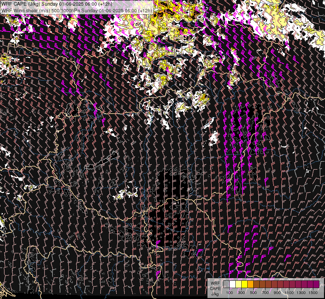Click the legend value 1300

pos(301,293)
